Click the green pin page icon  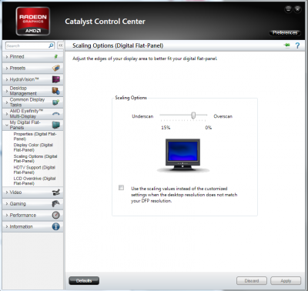tap(287, 45)
